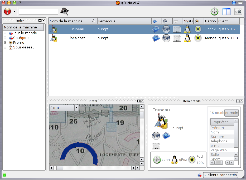
Task: Open the news icon for Fruneau
Action: pyautogui.click(x=177, y=29)
